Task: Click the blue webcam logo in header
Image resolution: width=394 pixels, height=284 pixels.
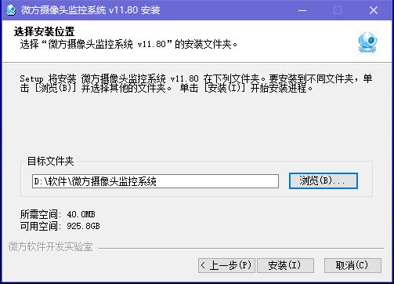Action: tap(367, 42)
